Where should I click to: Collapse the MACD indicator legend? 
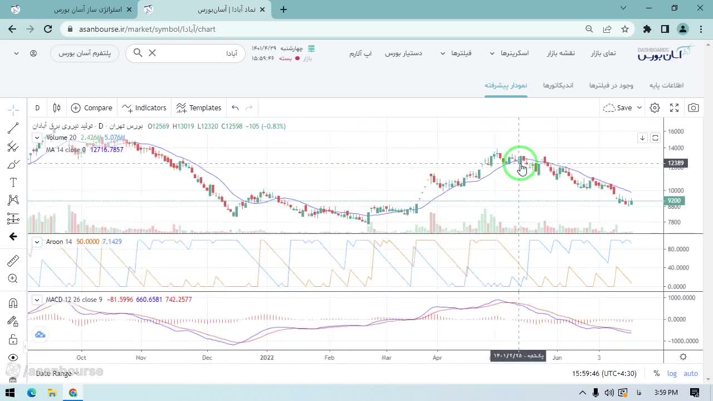click(37, 300)
